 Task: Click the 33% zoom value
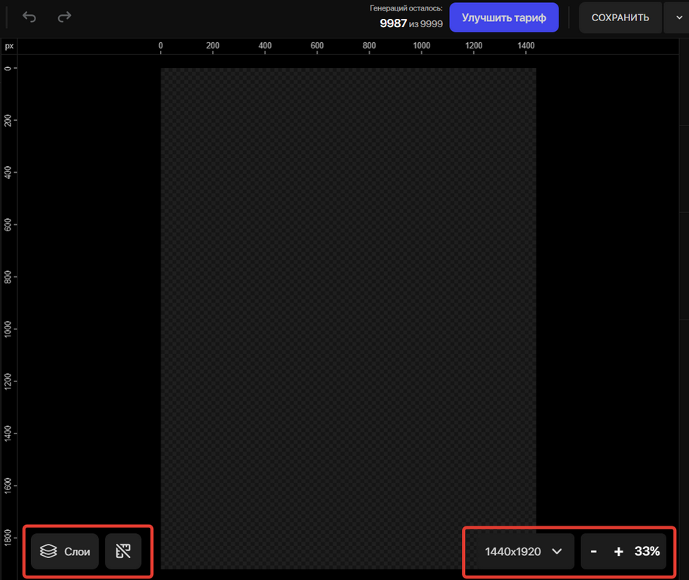pyautogui.click(x=647, y=551)
